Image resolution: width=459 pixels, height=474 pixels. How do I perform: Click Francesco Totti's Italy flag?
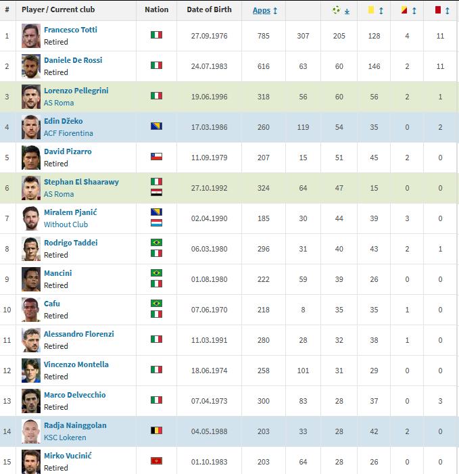(157, 35)
